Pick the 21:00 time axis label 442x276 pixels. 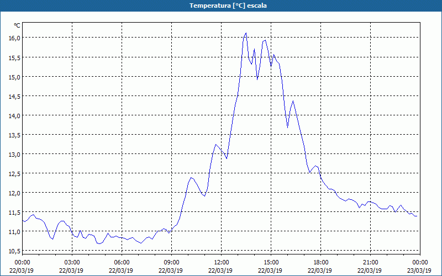pos(370,263)
